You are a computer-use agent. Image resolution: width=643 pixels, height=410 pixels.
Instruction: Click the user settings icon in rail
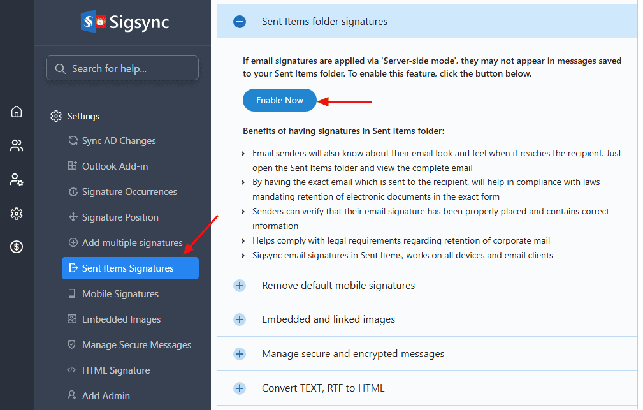click(17, 180)
